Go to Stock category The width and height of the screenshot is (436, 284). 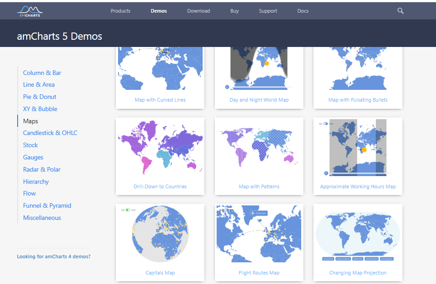pos(30,145)
